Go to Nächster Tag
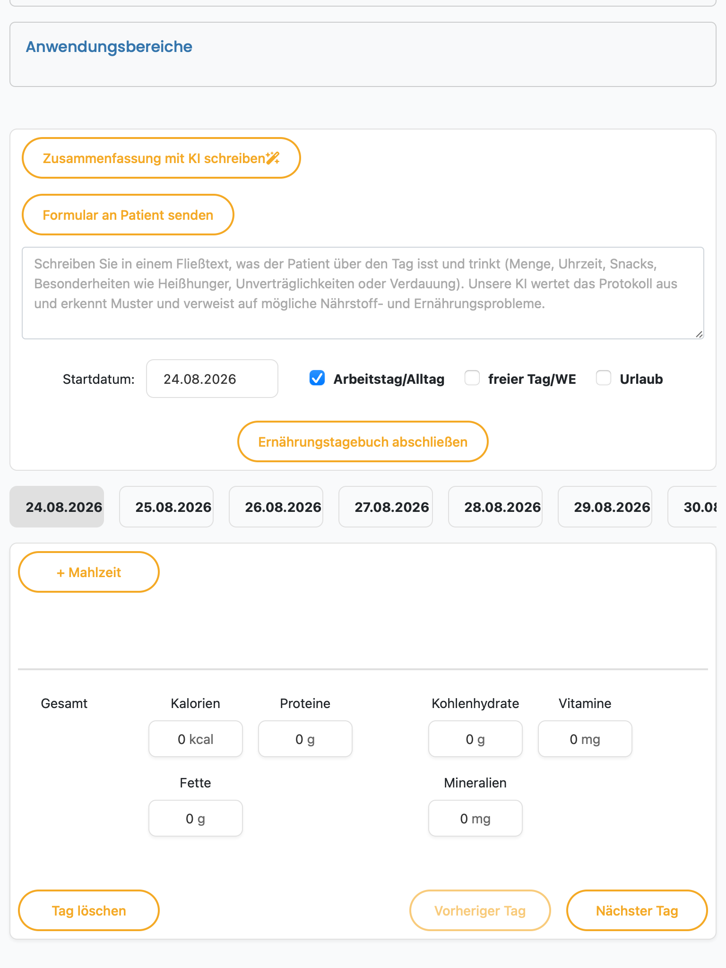This screenshot has height=968, width=726. coord(637,910)
